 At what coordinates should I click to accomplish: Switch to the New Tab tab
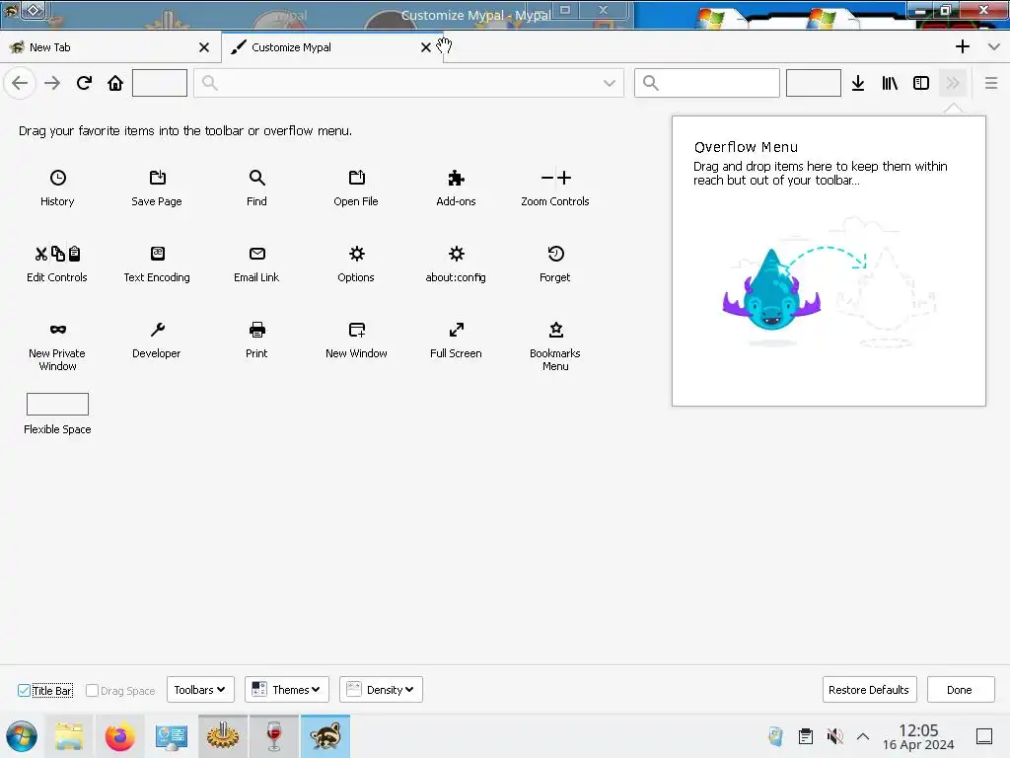click(x=110, y=47)
